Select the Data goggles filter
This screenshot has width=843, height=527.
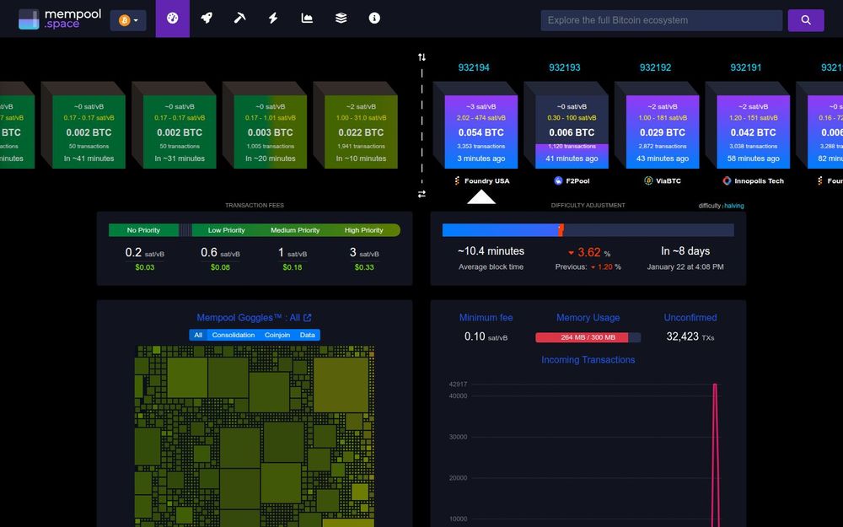coord(308,335)
